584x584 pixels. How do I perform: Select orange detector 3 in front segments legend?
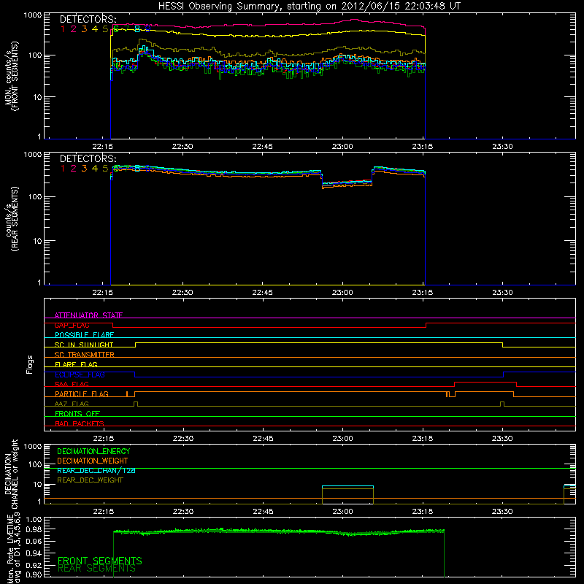(x=84, y=29)
